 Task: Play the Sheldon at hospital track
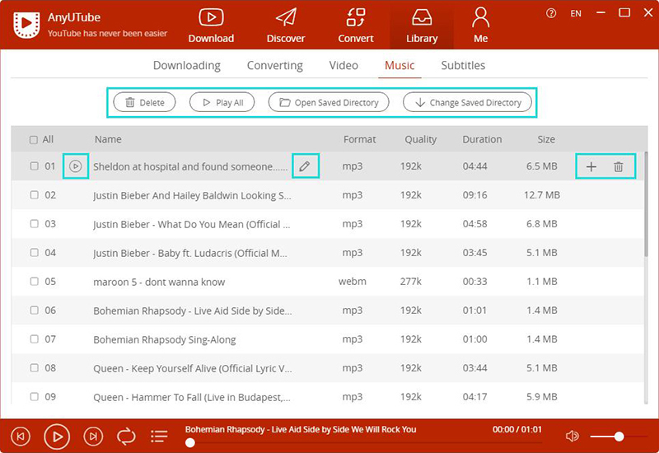pyautogui.click(x=76, y=166)
